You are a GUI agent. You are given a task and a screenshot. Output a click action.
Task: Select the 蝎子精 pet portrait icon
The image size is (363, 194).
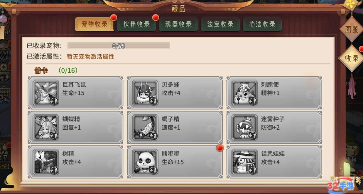145,127
